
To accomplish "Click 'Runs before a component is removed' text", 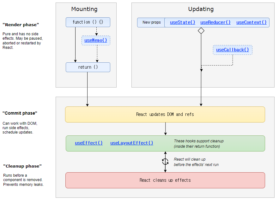I will [x=23, y=180].
